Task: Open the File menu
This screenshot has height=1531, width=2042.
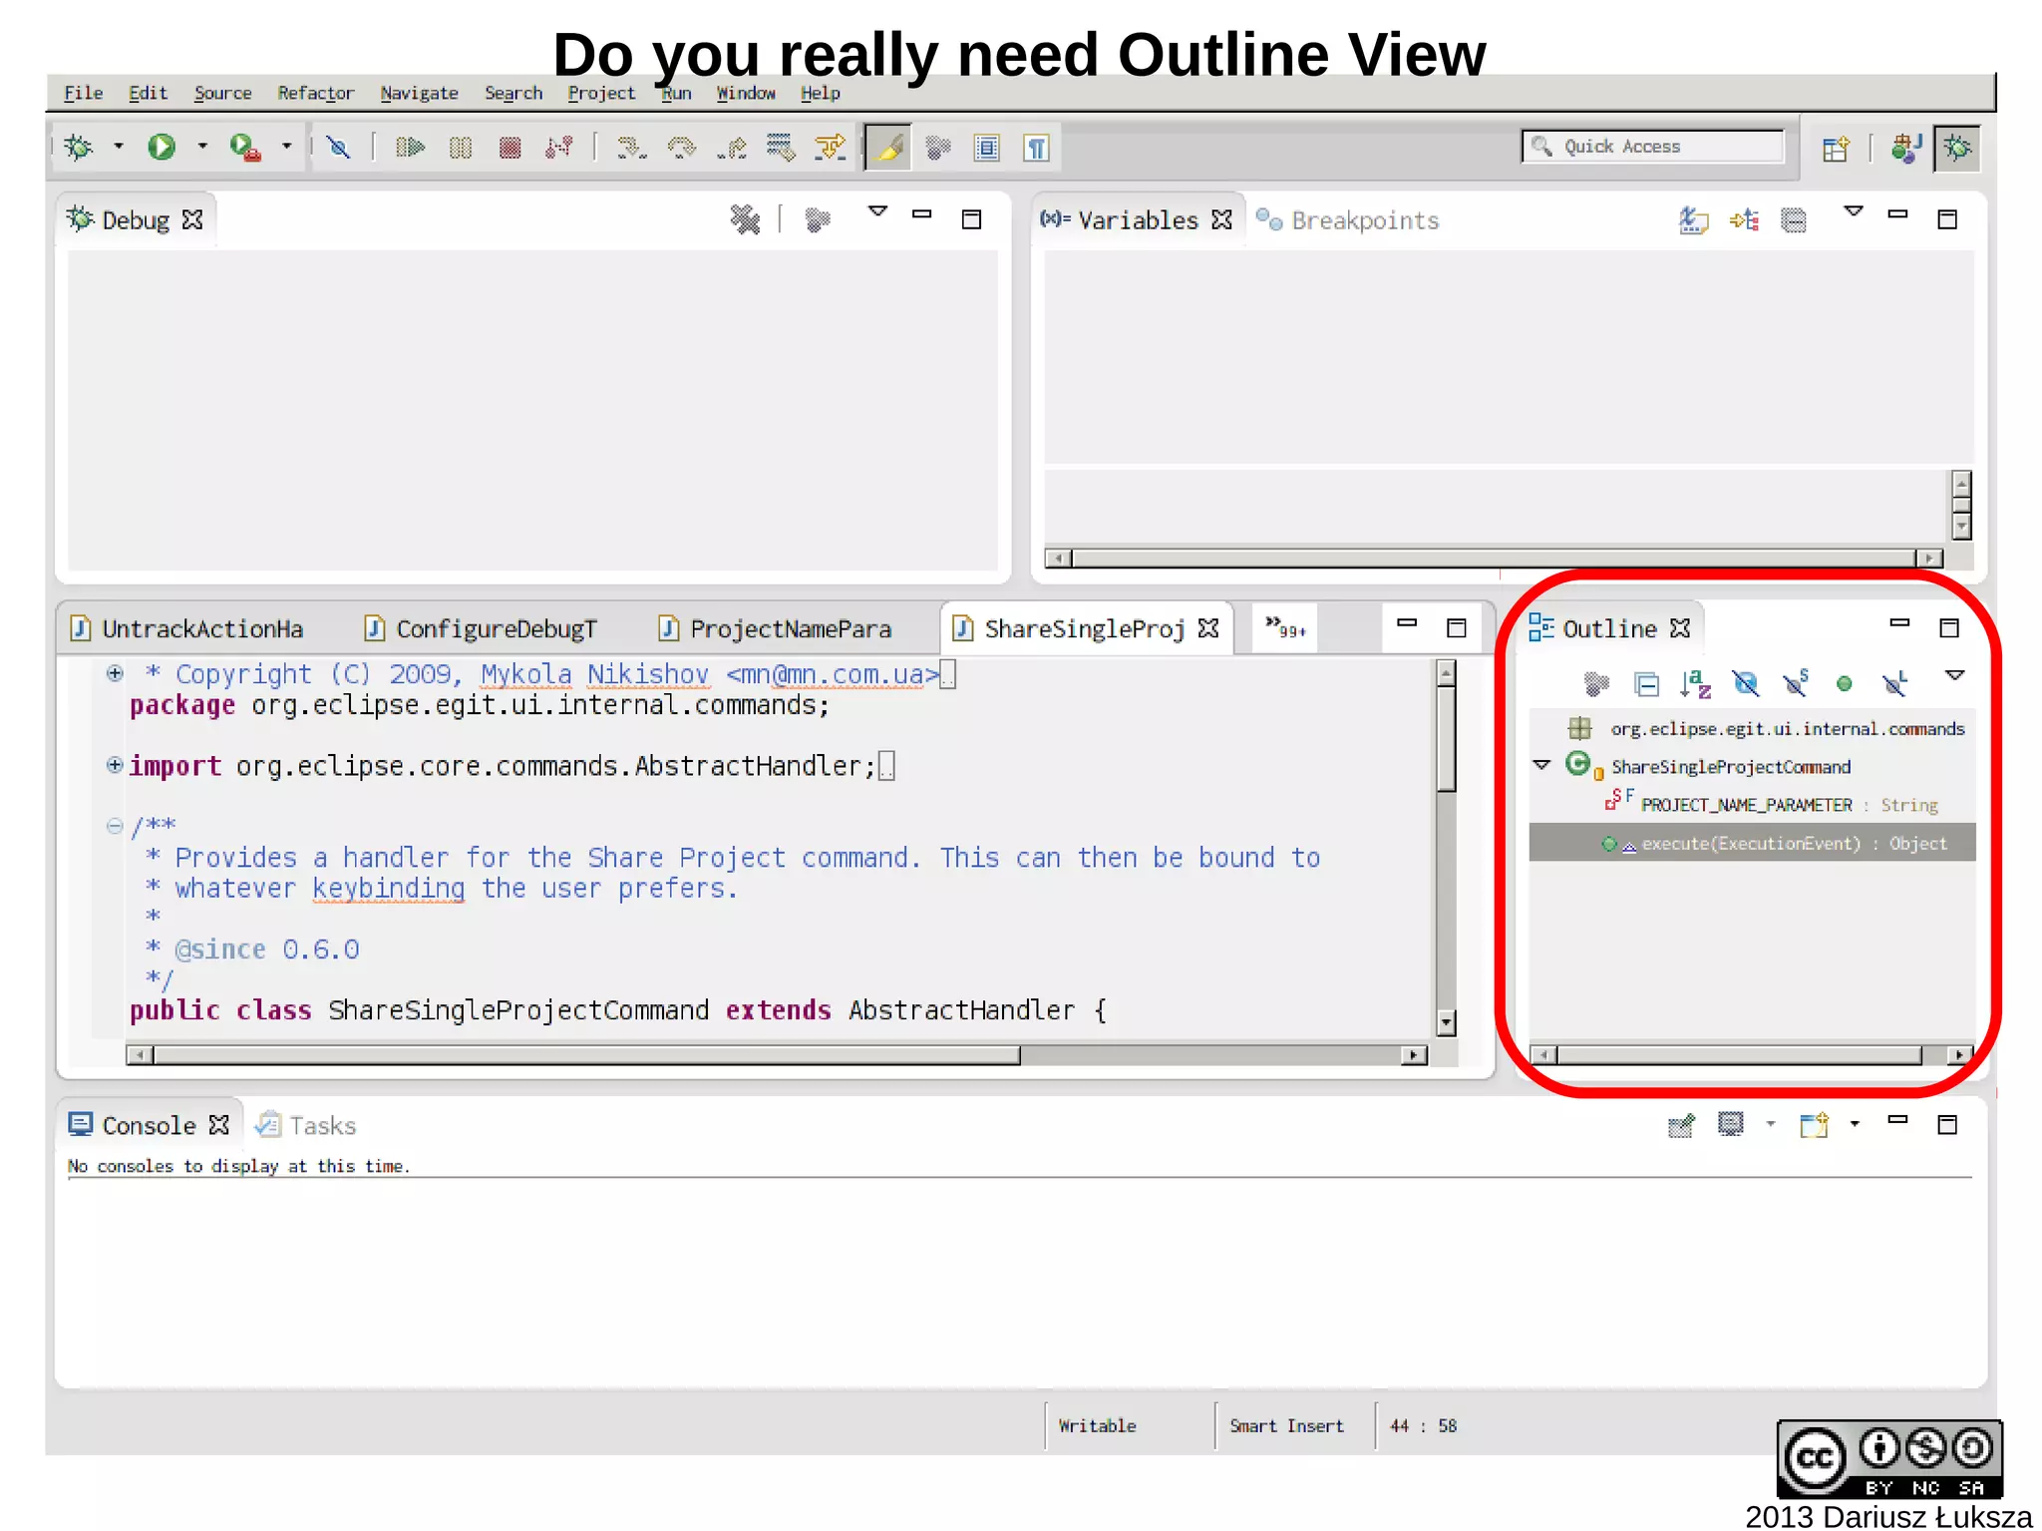Action: point(83,93)
